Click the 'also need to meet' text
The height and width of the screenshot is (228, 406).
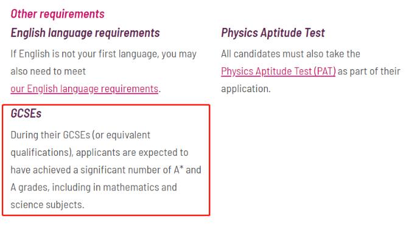[48, 72]
